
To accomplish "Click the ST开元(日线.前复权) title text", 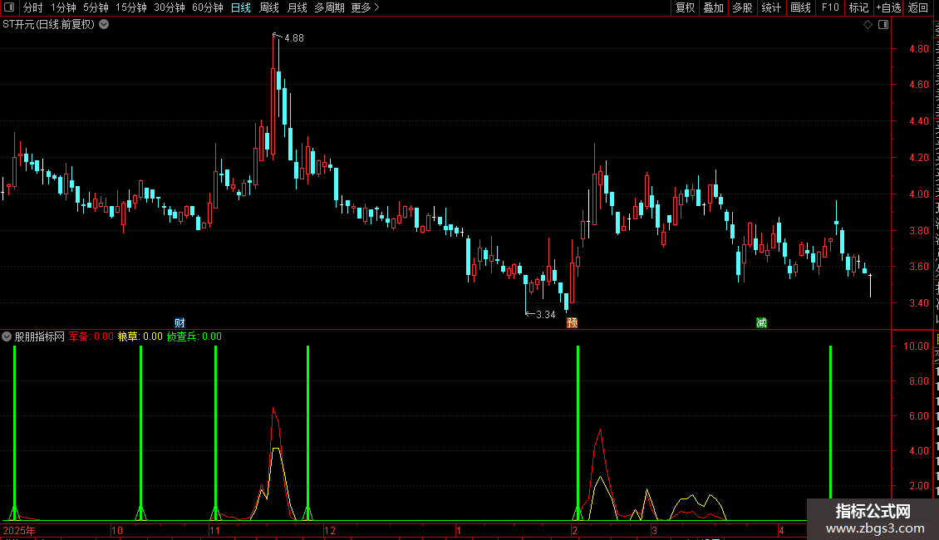I will point(48,25).
